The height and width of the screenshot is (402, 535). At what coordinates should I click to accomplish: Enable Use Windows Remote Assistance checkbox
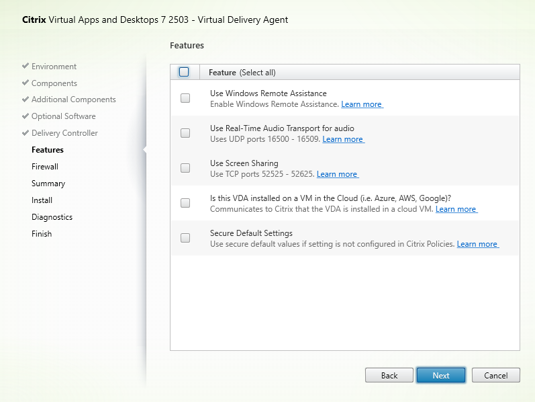click(x=185, y=98)
